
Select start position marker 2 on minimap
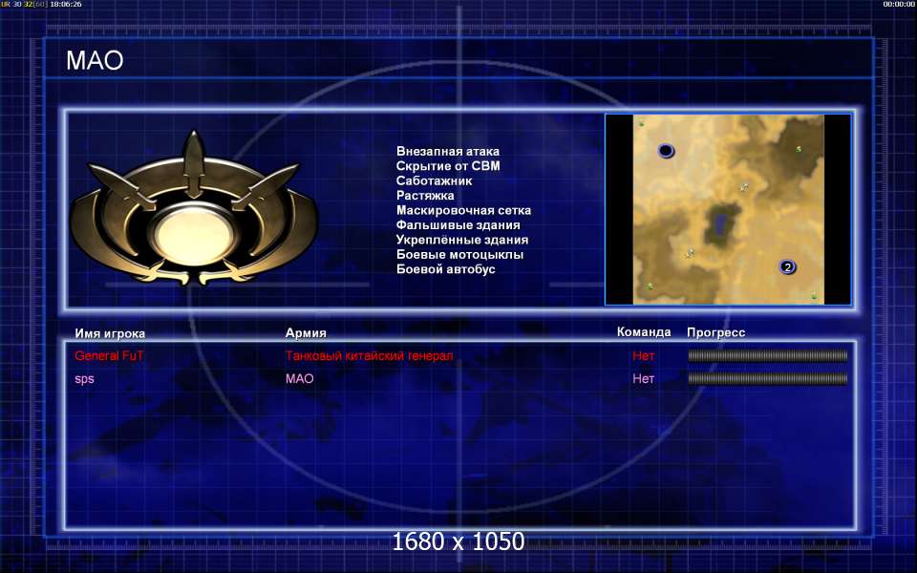click(788, 267)
